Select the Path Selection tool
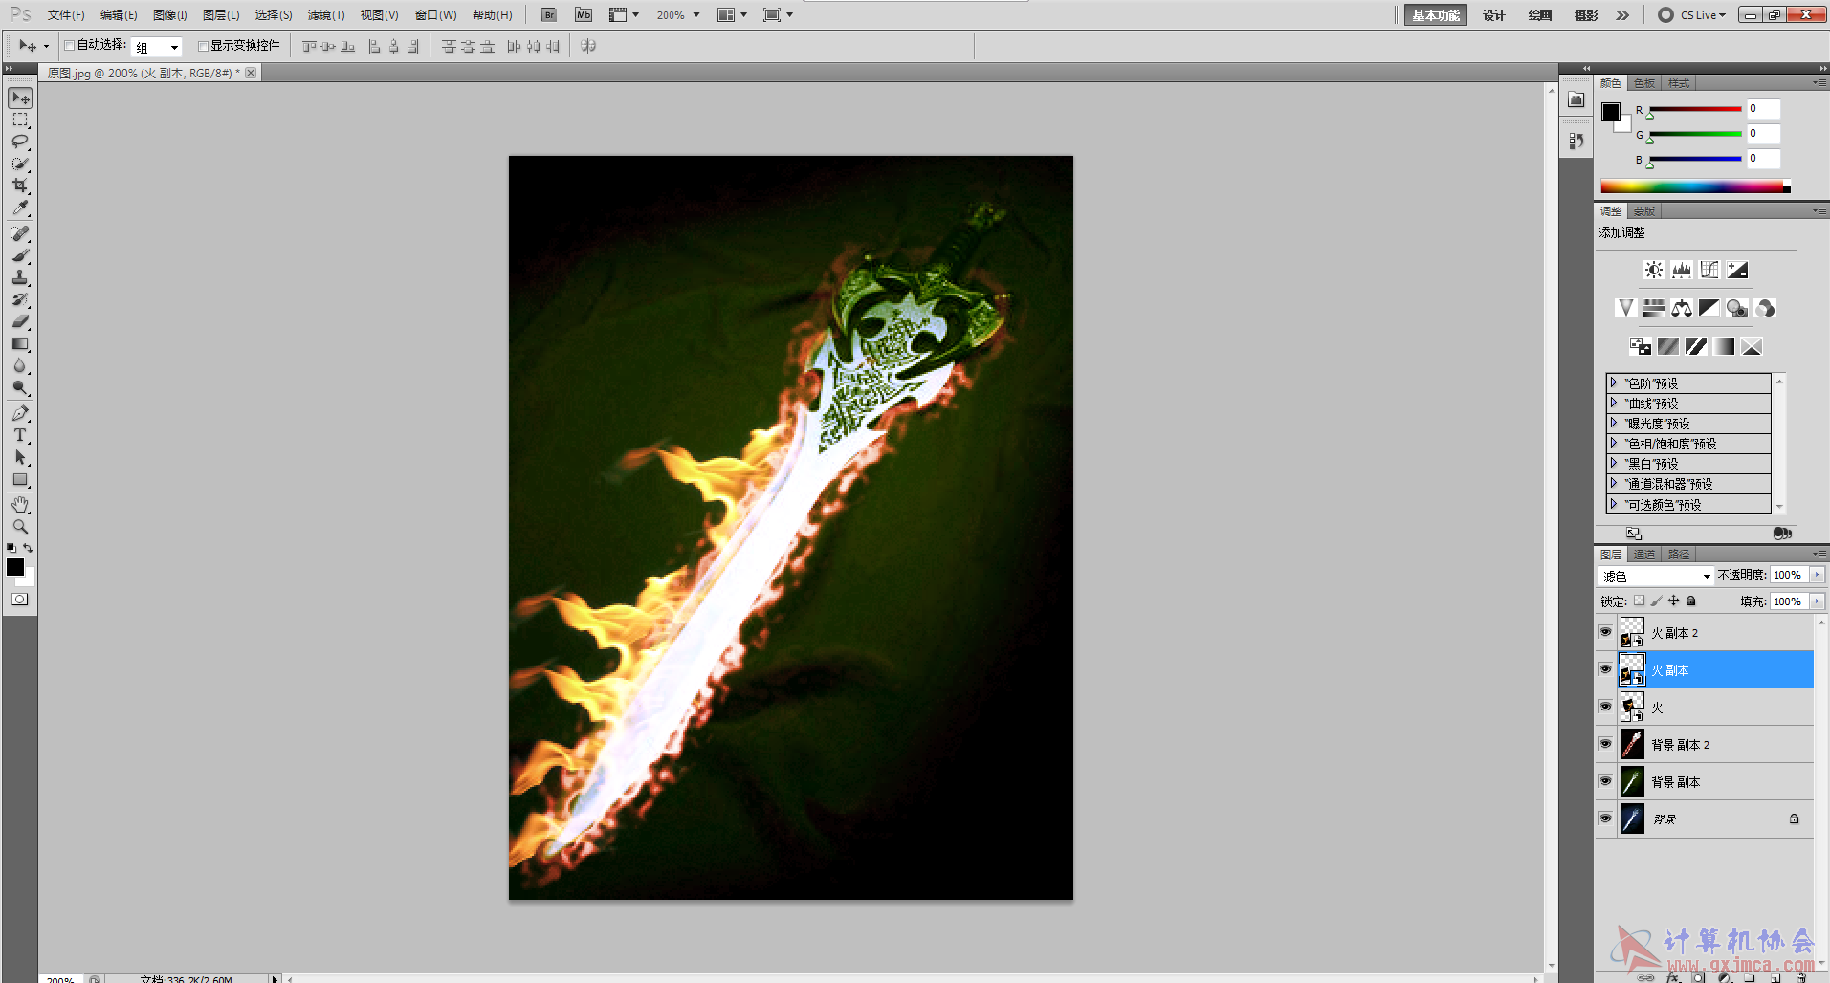 tap(20, 457)
